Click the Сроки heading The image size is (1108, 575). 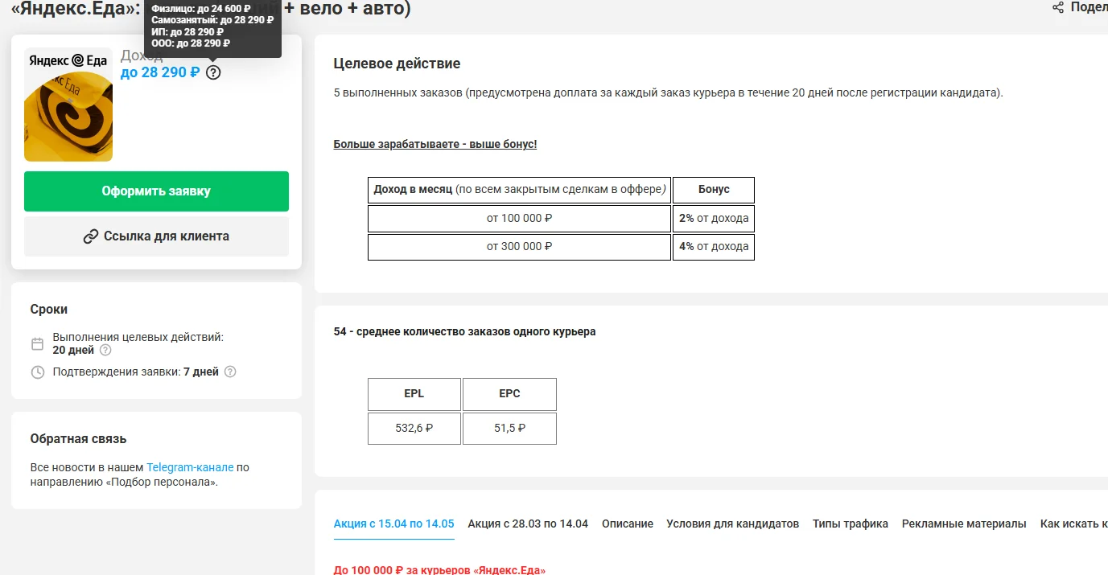pyautogui.click(x=49, y=310)
